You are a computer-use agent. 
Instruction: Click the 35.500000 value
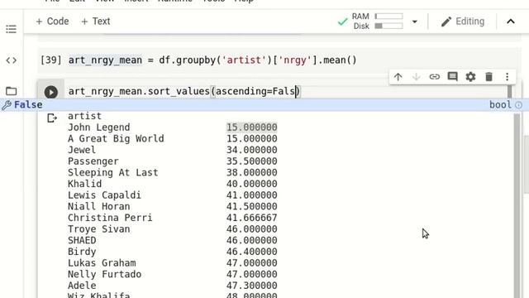[x=251, y=161]
